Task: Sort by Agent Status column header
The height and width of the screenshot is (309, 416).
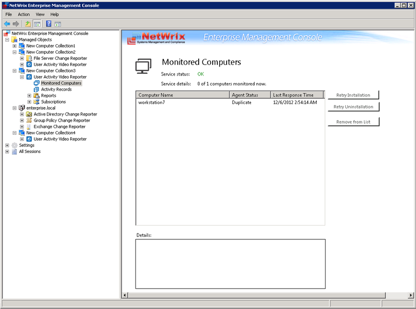Action: (250, 95)
